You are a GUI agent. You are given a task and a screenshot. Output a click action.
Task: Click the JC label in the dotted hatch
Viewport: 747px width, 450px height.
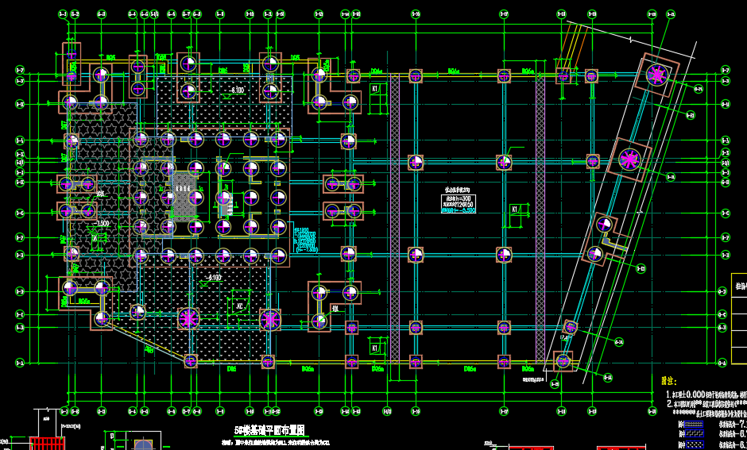click(239, 307)
